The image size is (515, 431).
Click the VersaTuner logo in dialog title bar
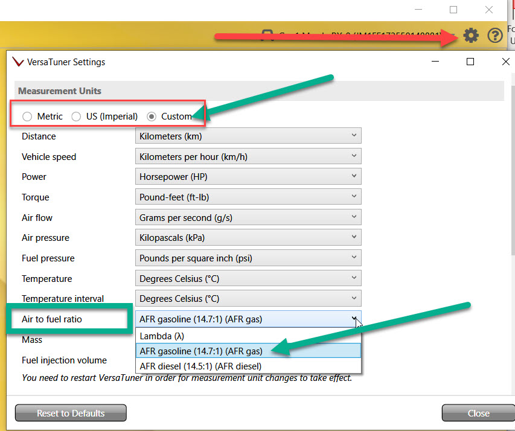18,62
